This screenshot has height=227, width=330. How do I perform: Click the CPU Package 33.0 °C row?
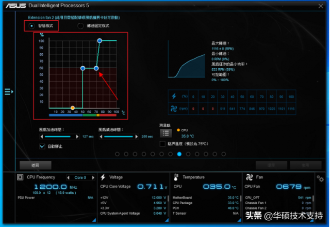206,203
